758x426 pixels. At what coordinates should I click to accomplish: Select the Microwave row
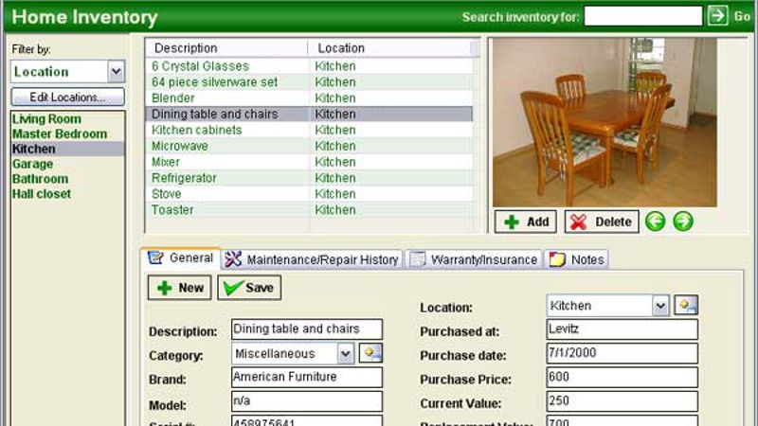[x=310, y=146]
